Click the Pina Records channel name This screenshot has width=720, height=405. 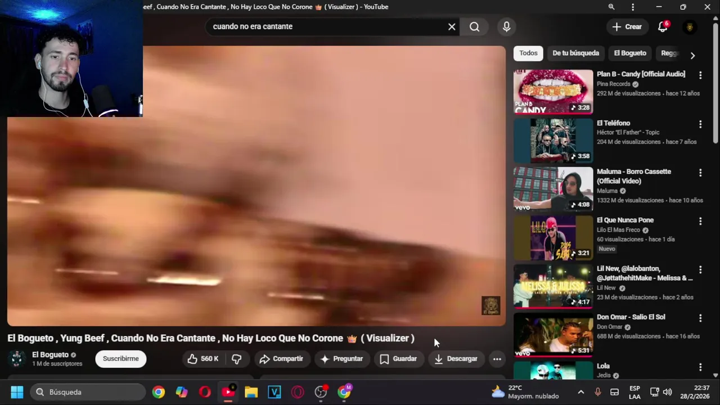[x=613, y=84]
